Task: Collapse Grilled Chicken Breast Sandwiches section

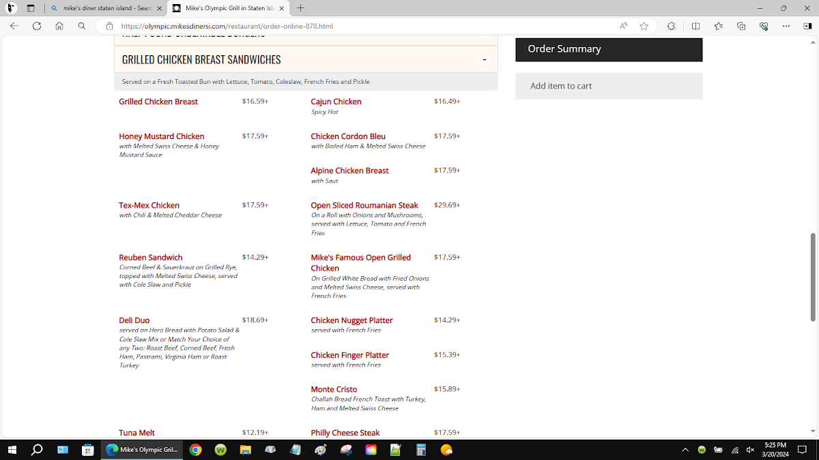Action: pyautogui.click(x=485, y=60)
